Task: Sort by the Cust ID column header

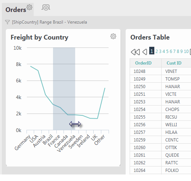Action: coord(174,63)
